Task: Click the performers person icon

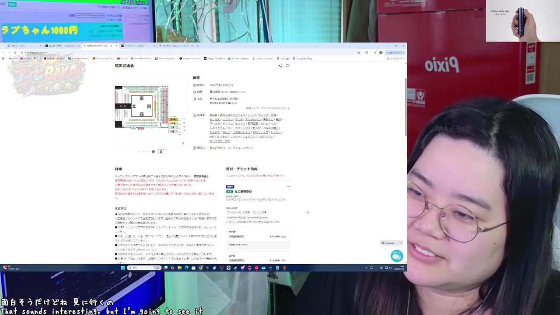Action: 195,115
